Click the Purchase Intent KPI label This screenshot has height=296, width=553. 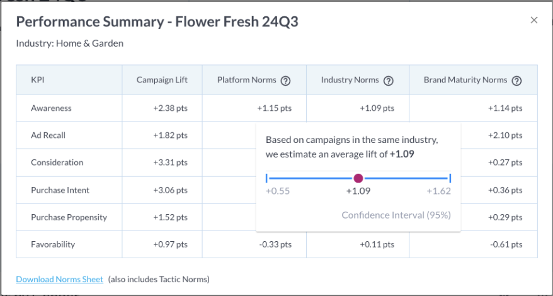click(x=60, y=190)
